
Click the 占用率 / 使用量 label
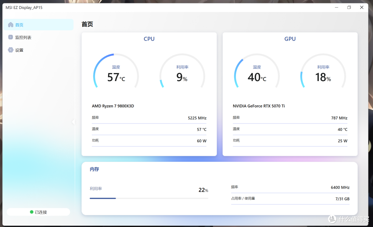tap(243, 198)
